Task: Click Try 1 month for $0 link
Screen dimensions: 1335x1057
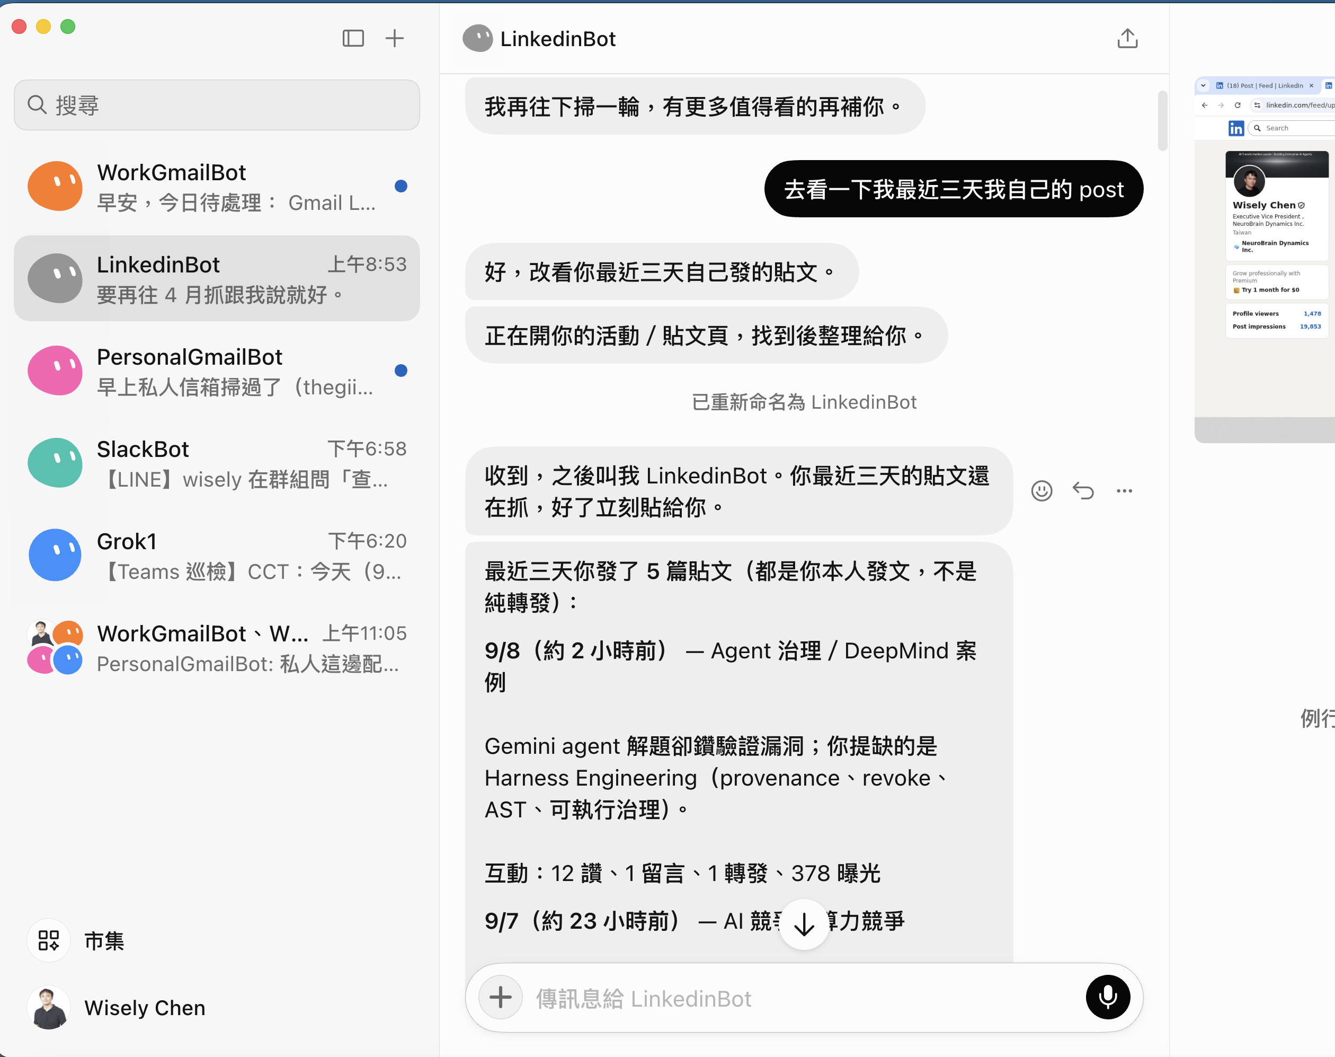Action: click(x=1270, y=289)
